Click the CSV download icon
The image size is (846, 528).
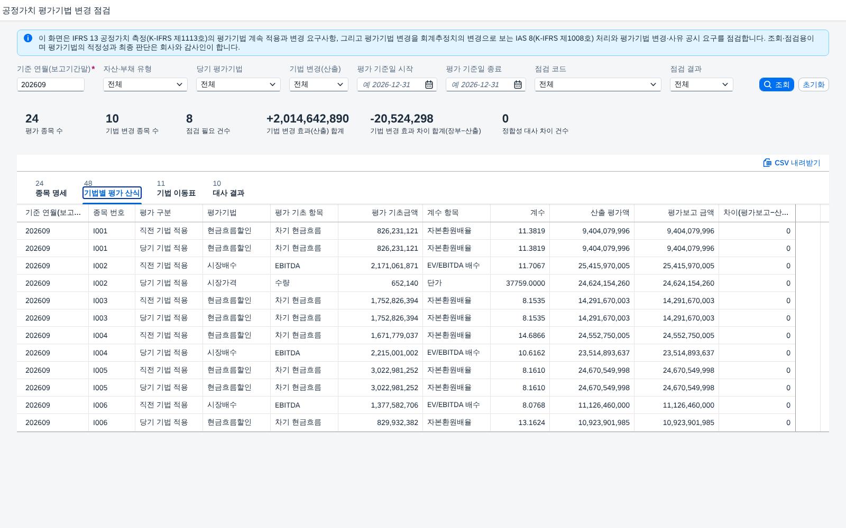767,163
